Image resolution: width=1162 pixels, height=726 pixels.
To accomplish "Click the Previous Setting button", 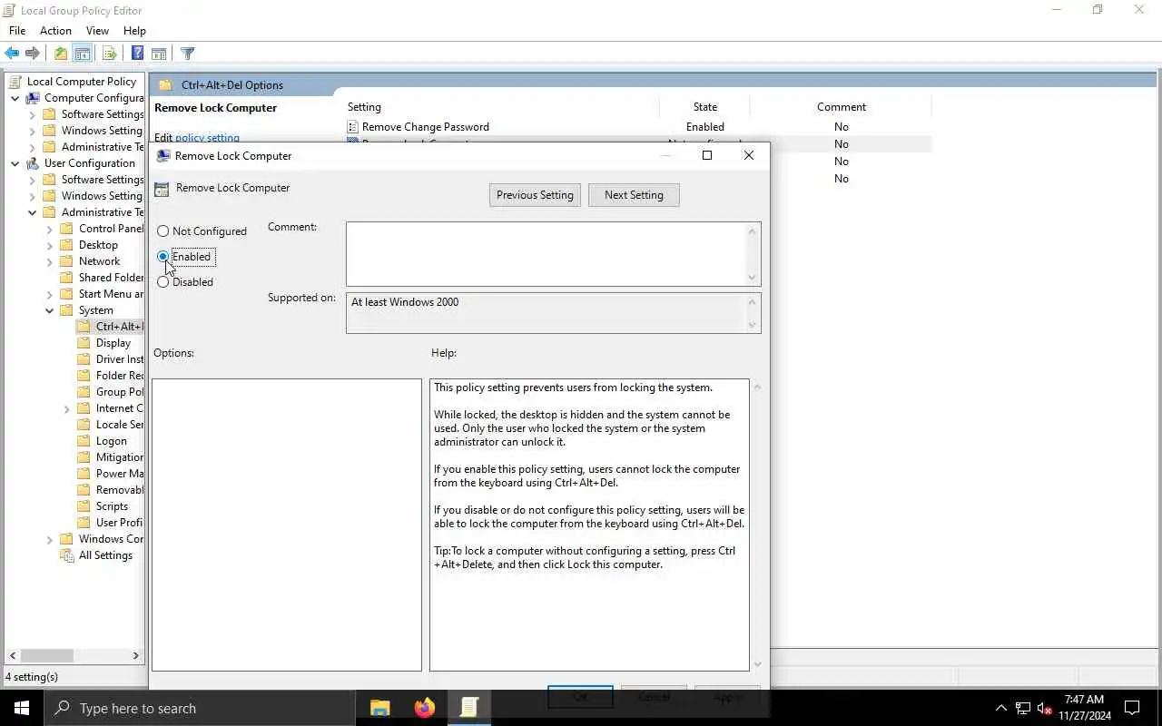I will pyautogui.click(x=535, y=195).
